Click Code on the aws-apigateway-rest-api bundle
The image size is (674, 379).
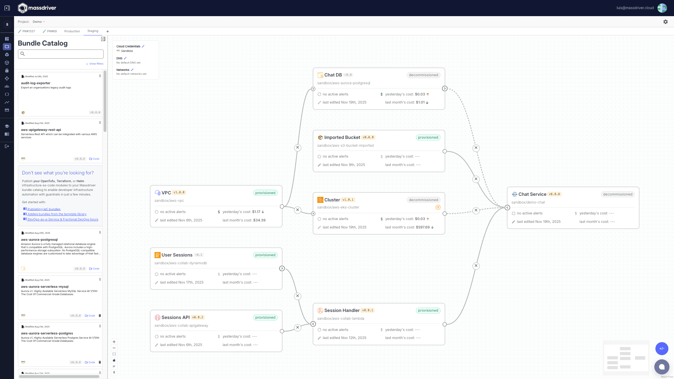click(94, 159)
